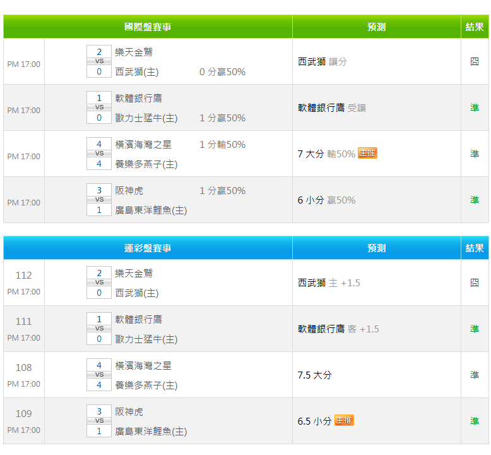Select the 國際盤賽事 header
The image size is (491, 455).
tap(148, 27)
